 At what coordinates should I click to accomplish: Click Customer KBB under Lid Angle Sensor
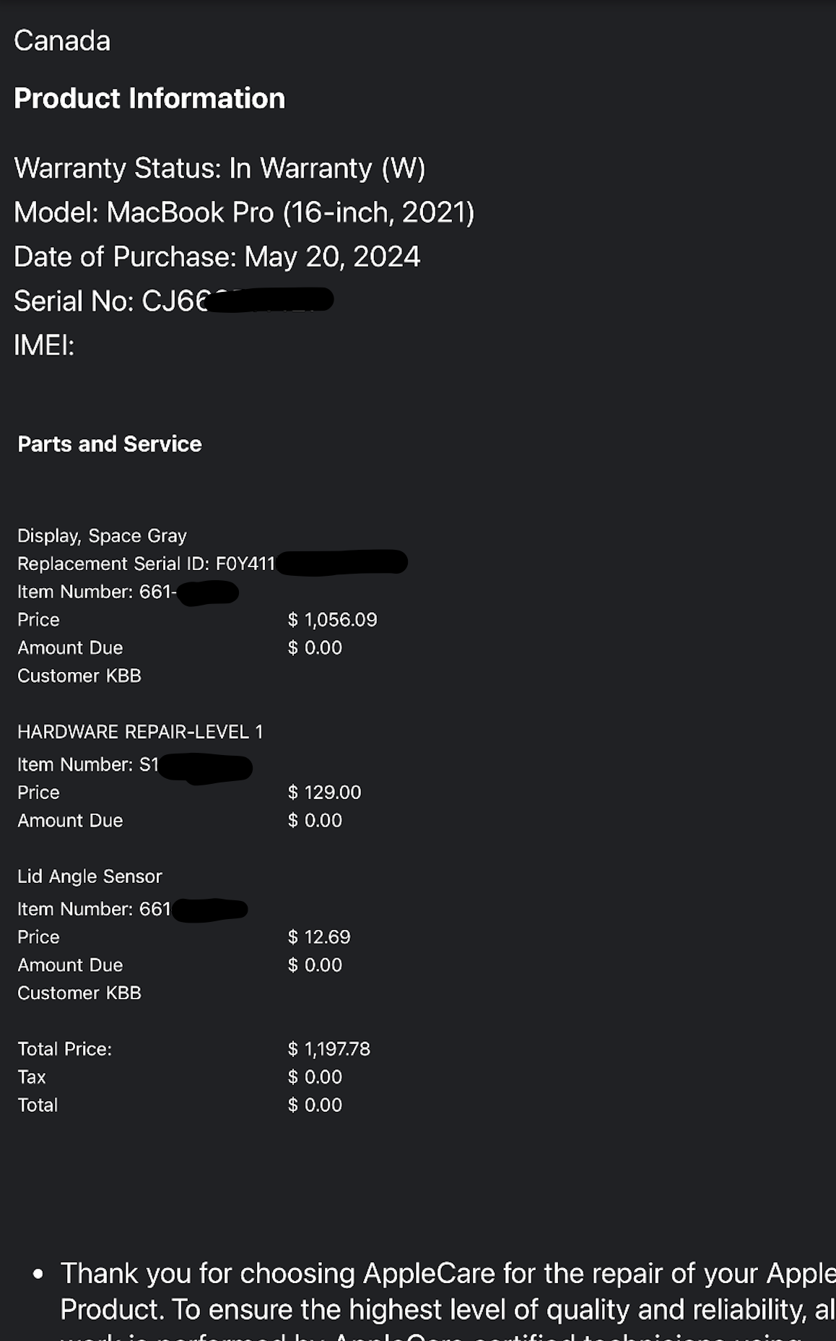click(79, 993)
